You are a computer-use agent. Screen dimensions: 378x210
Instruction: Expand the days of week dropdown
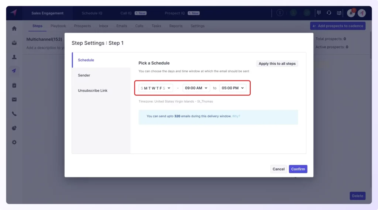click(156, 88)
